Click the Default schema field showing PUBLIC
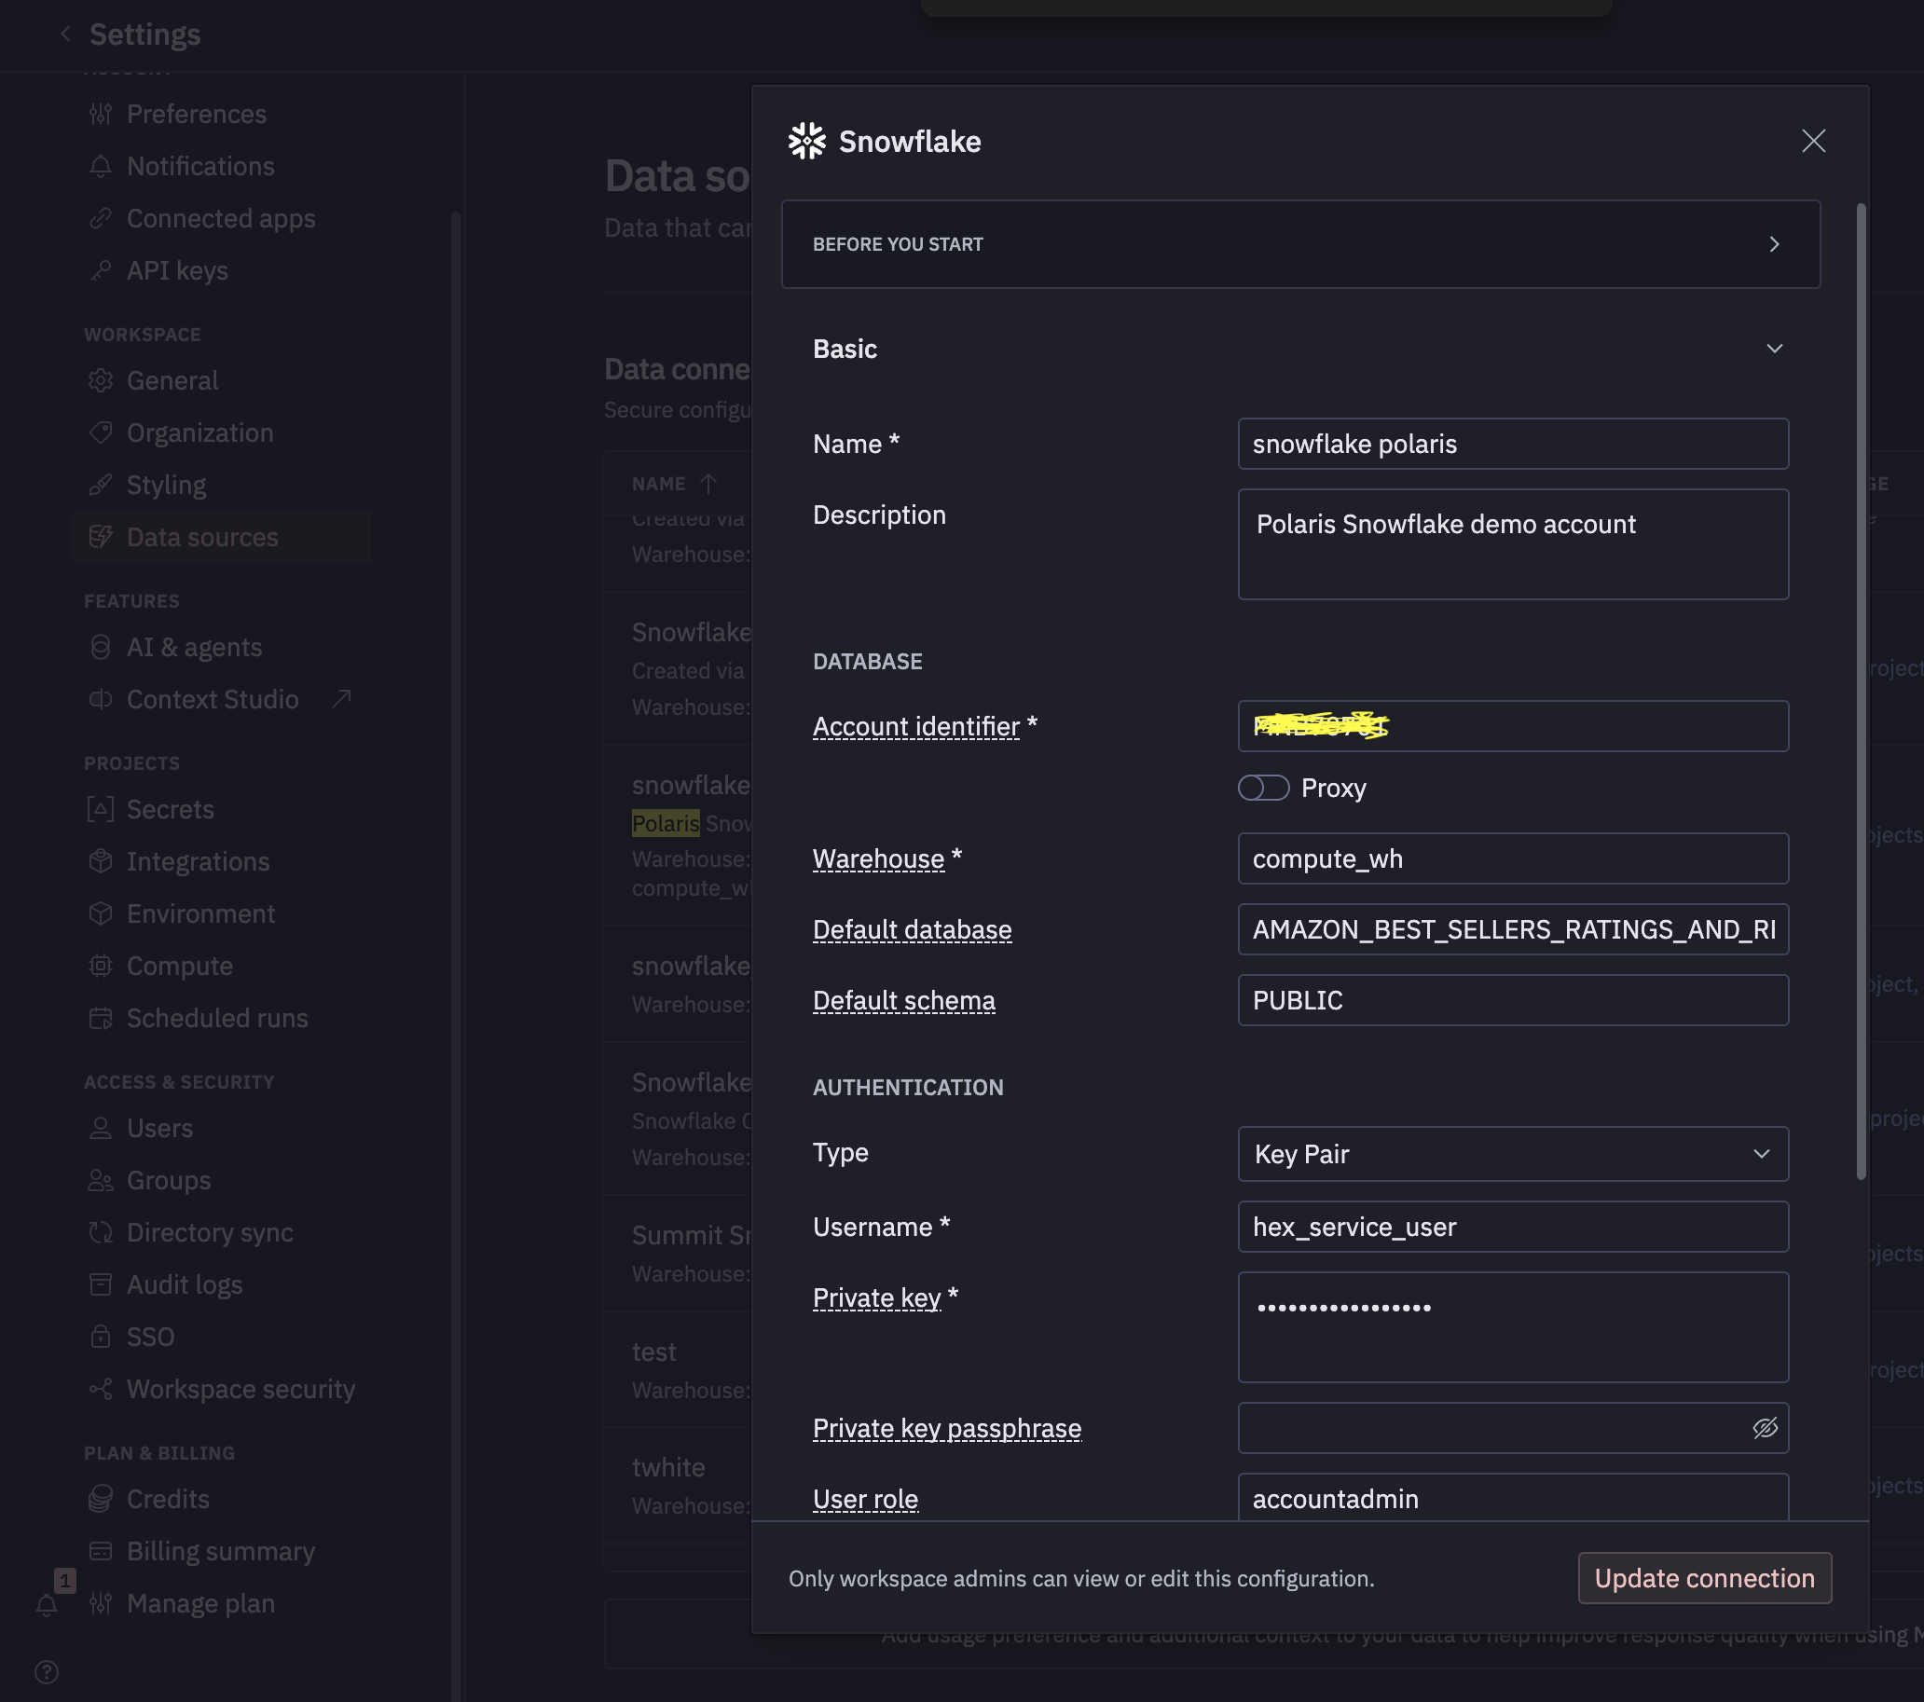The height and width of the screenshot is (1702, 1924). pos(1513,1000)
